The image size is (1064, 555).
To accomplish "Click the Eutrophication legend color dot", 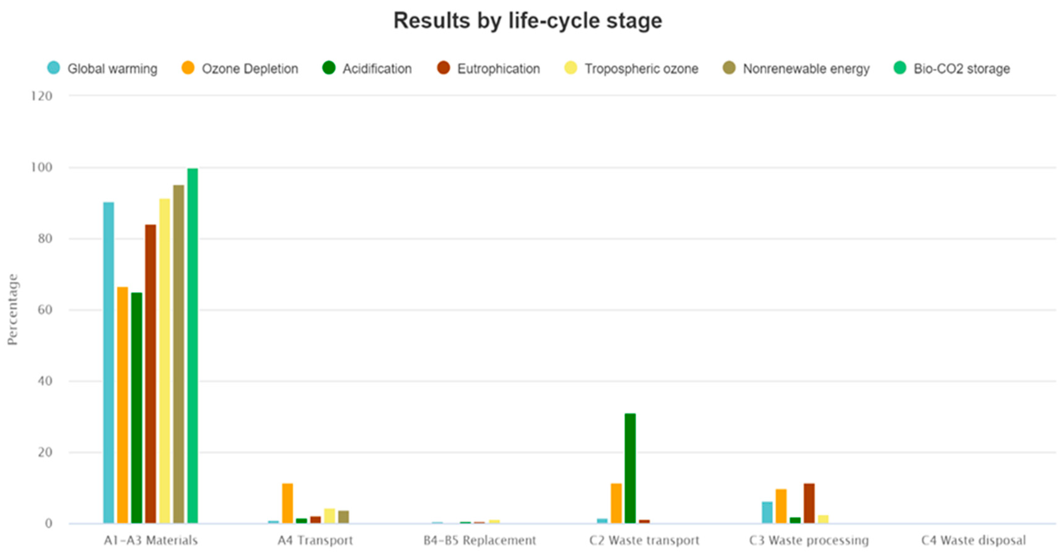I will pos(443,68).
